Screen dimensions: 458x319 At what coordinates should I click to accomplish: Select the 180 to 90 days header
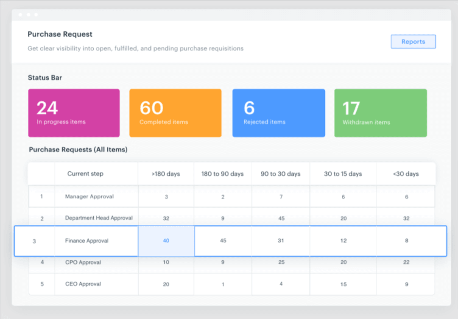point(222,173)
